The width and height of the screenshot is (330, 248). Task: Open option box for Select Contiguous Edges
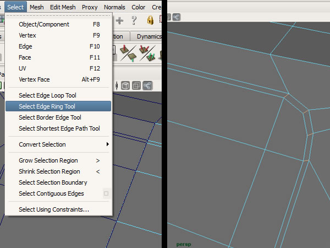[x=106, y=193]
